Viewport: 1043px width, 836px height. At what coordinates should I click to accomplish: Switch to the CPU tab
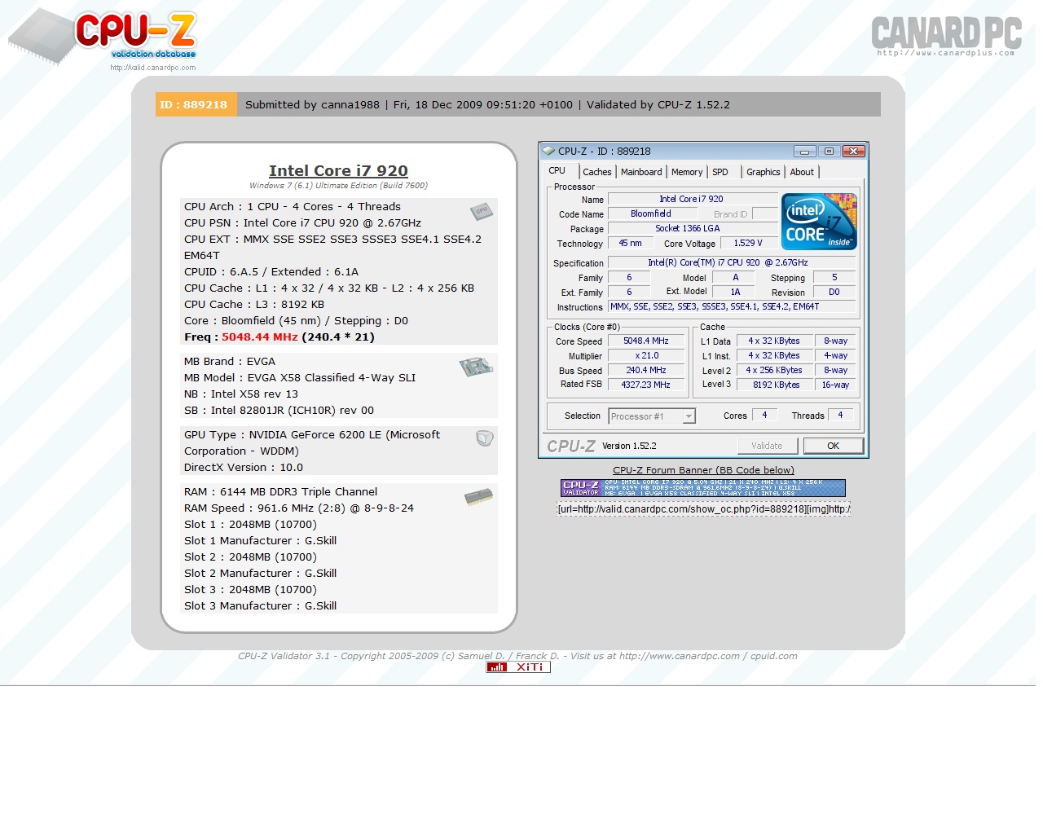tap(557, 171)
